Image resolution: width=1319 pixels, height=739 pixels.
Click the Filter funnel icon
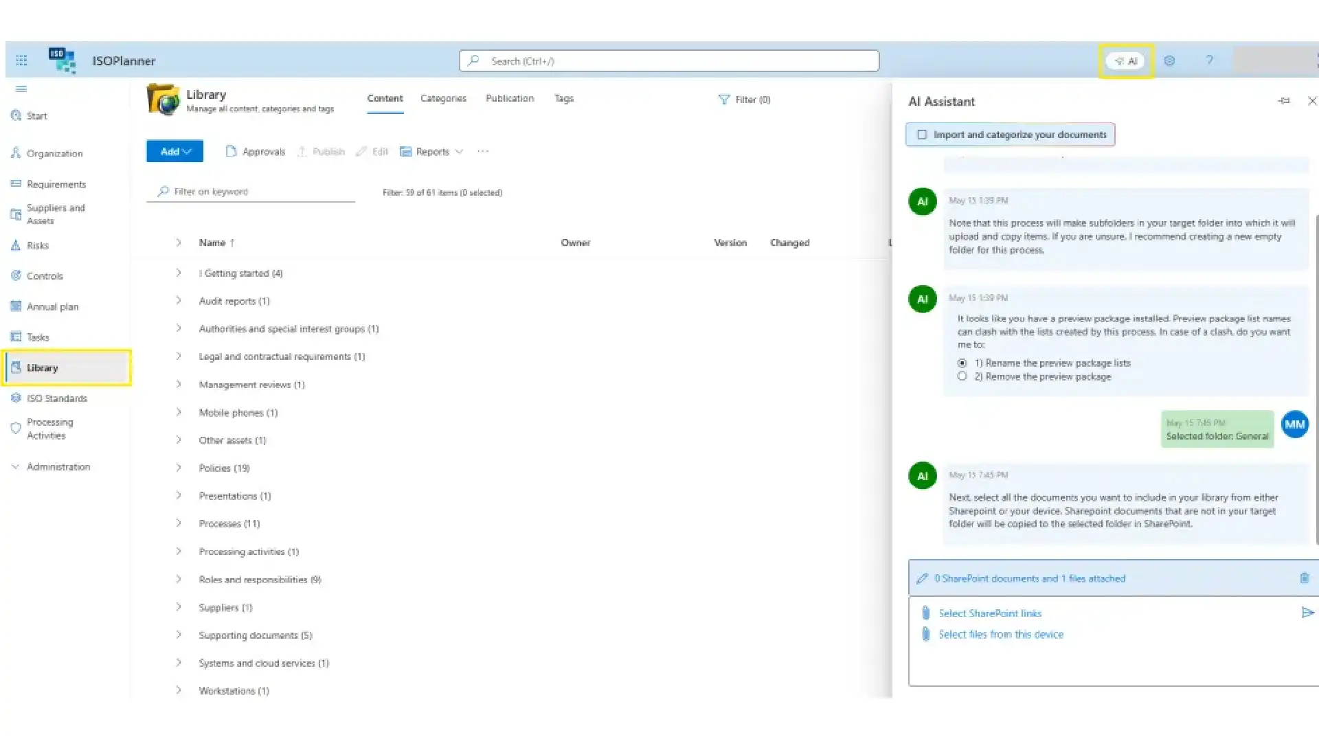[x=723, y=100]
